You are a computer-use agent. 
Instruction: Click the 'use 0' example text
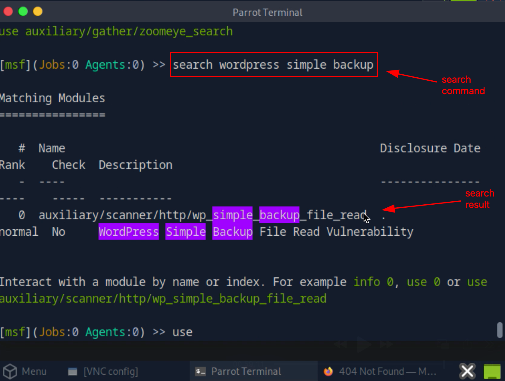[423, 282]
